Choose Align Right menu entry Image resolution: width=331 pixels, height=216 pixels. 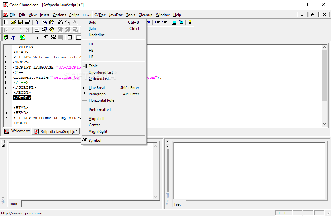114,131
